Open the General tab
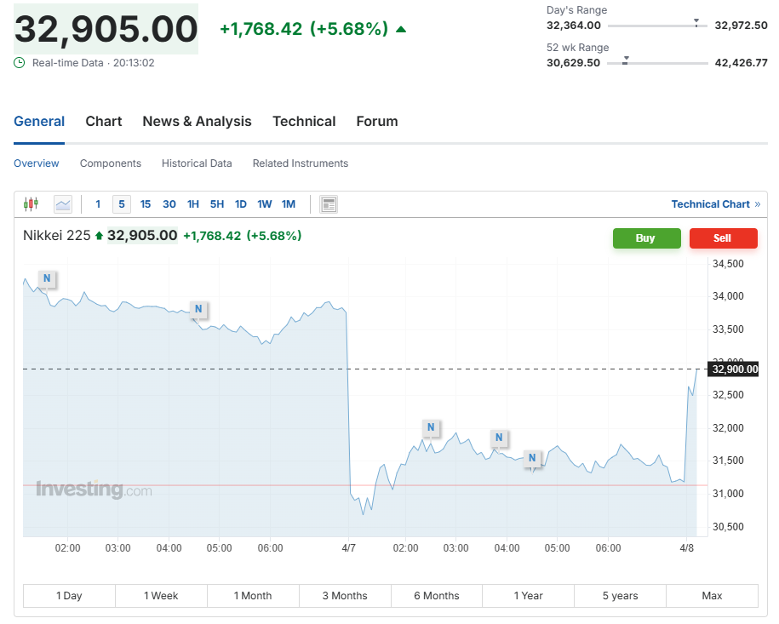Viewport: 779px width, 624px height. tap(39, 122)
